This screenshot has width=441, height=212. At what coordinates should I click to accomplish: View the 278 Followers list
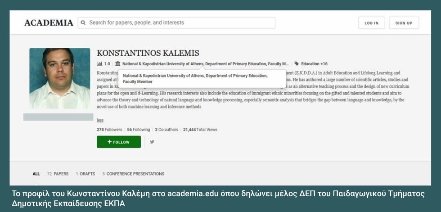109,130
